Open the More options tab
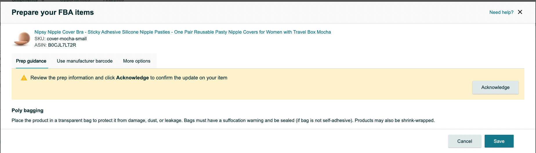This screenshot has height=153, width=536. [137, 61]
